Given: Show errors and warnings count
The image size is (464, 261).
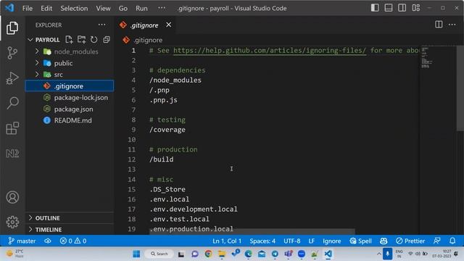Looking at the screenshot, I should coord(73,241).
